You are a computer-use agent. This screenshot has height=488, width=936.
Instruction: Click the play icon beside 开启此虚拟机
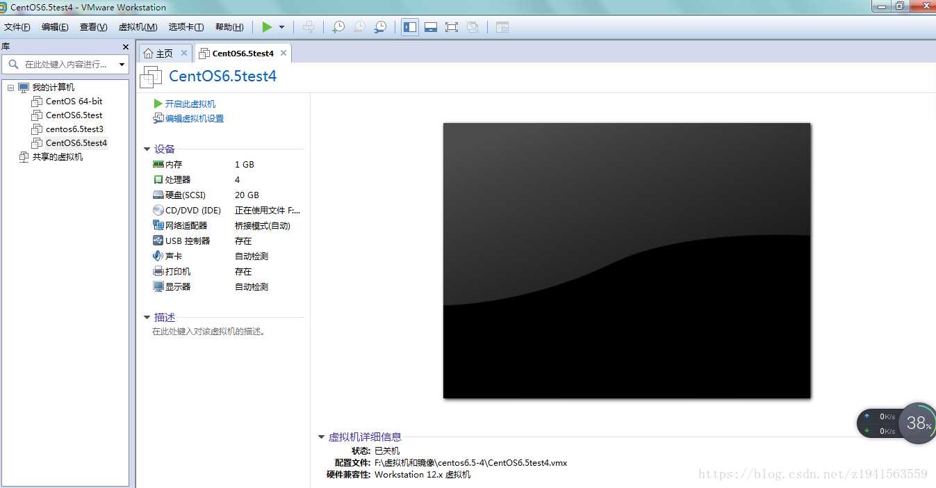click(x=158, y=104)
